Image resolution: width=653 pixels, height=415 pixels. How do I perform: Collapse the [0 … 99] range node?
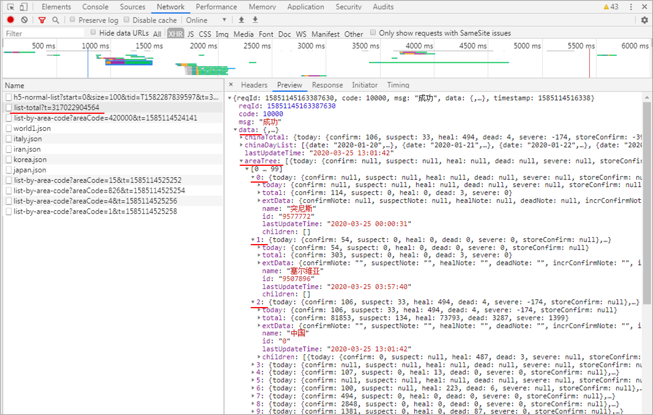pos(247,169)
